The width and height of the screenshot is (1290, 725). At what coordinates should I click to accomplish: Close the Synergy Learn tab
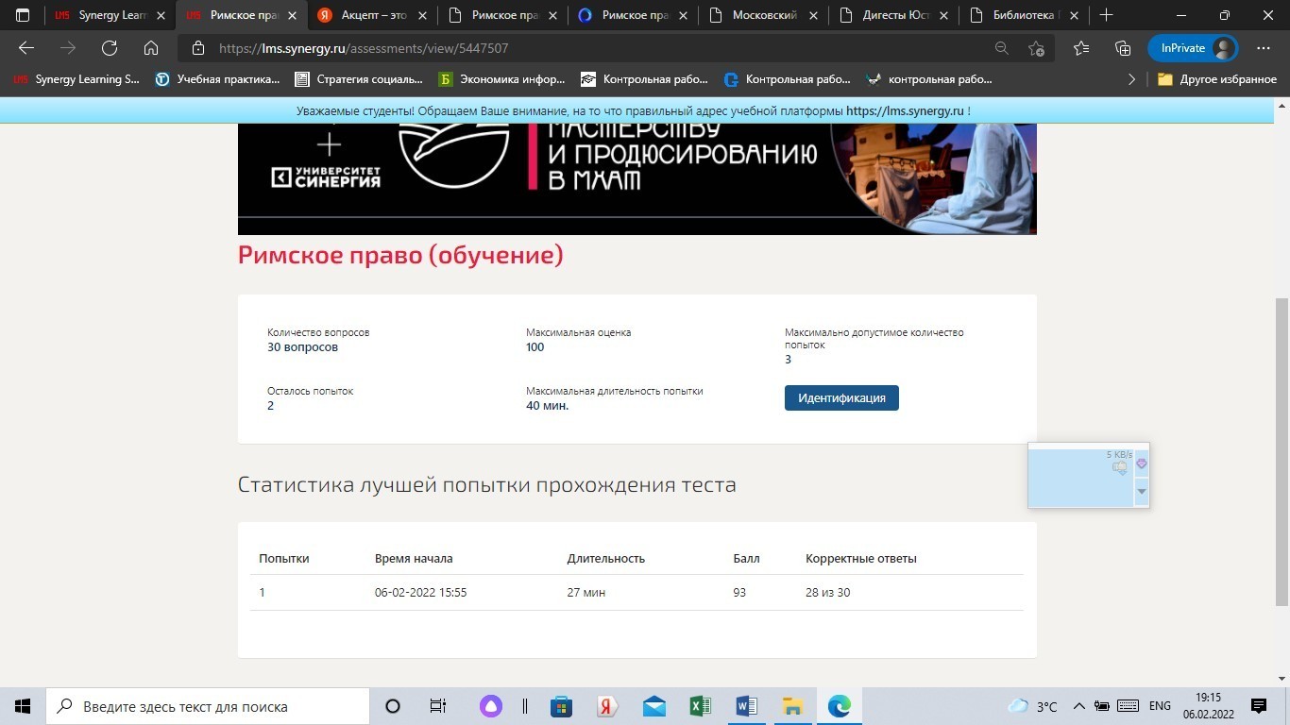[x=161, y=15]
